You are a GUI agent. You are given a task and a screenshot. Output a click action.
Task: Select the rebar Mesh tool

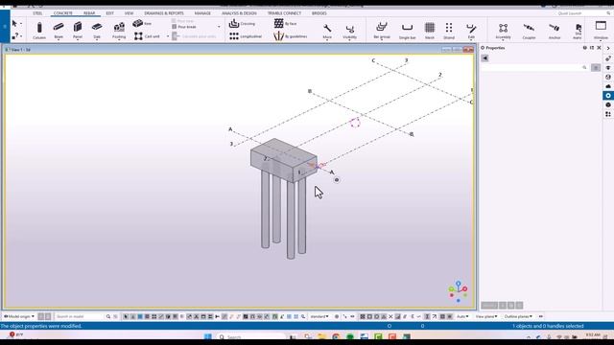pyautogui.click(x=430, y=31)
